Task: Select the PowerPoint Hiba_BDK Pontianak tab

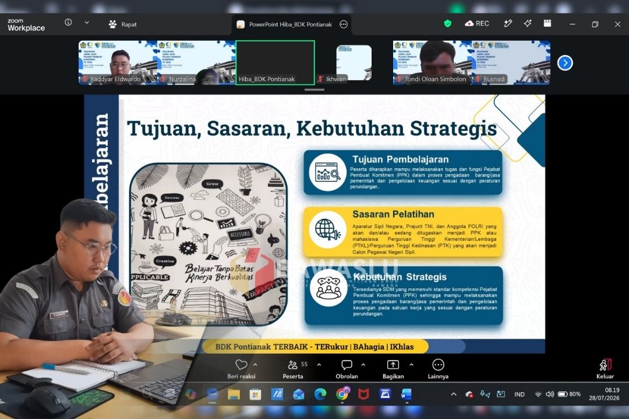Action: (x=292, y=24)
